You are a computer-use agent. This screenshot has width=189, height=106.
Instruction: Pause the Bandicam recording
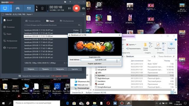[x=69, y=8]
